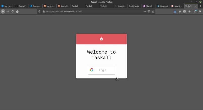Switch to the Slack tab
203x110 pixels.
(x=148, y=6)
